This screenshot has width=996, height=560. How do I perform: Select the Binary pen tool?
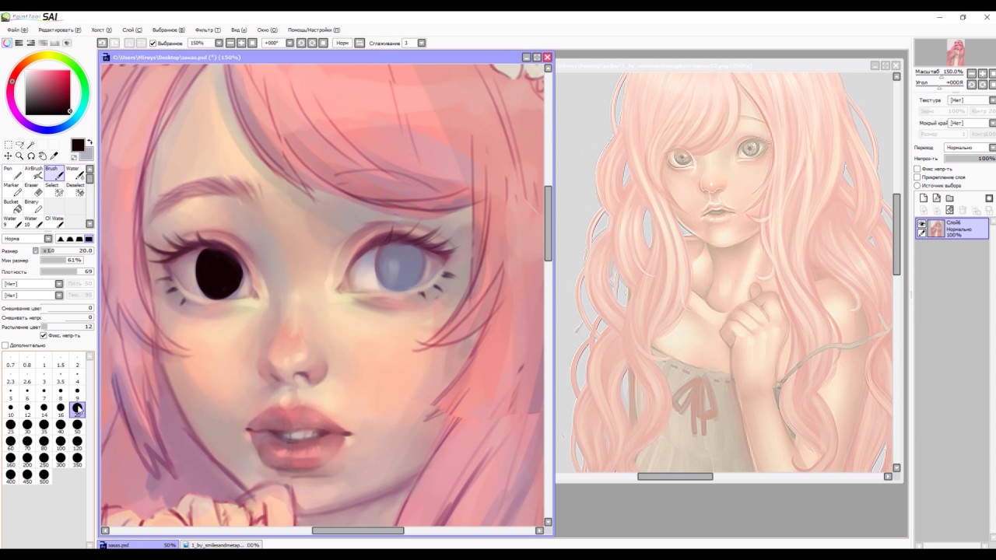(33, 207)
